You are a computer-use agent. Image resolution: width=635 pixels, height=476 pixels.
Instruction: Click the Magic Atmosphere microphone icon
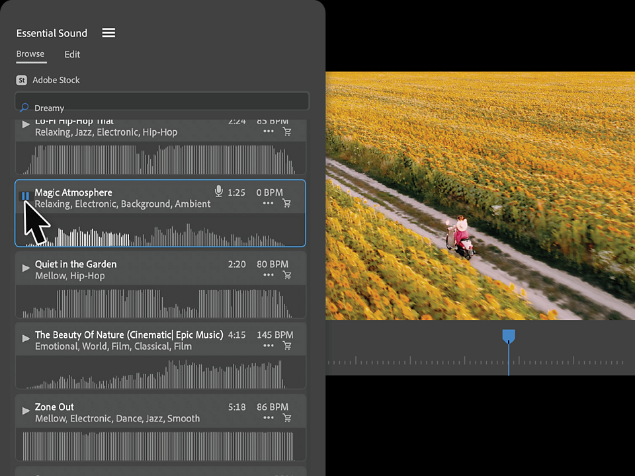[x=219, y=191]
